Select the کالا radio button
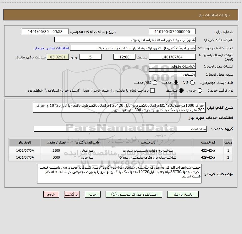The image size is (242, 234). [192, 83]
